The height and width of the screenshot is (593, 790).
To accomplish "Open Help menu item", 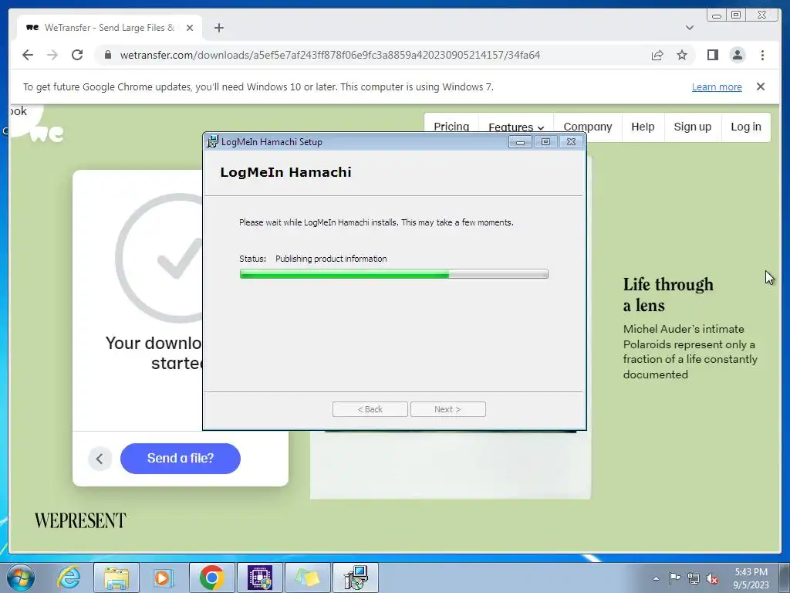I will 643,127.
